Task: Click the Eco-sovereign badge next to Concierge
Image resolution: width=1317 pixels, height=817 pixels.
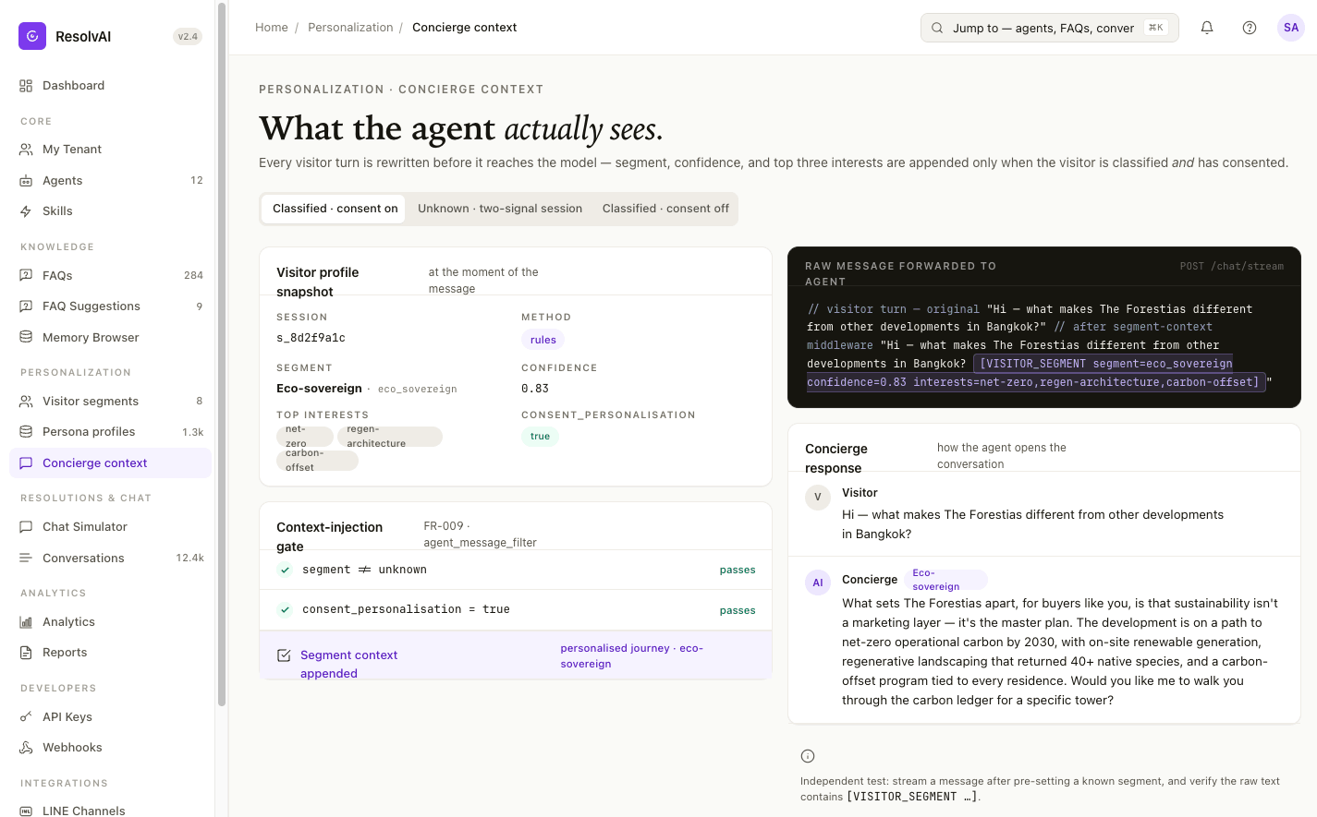Action: coord(945,580)
